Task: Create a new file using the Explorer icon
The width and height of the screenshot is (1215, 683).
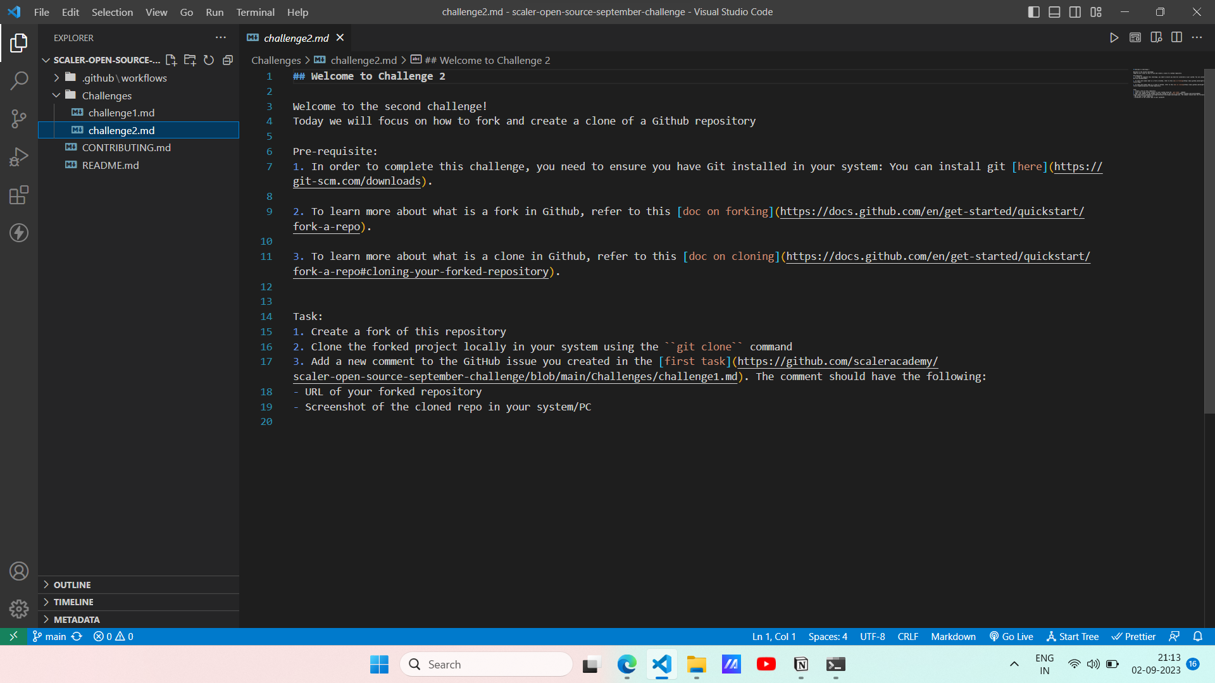Action: coord(170,60)
